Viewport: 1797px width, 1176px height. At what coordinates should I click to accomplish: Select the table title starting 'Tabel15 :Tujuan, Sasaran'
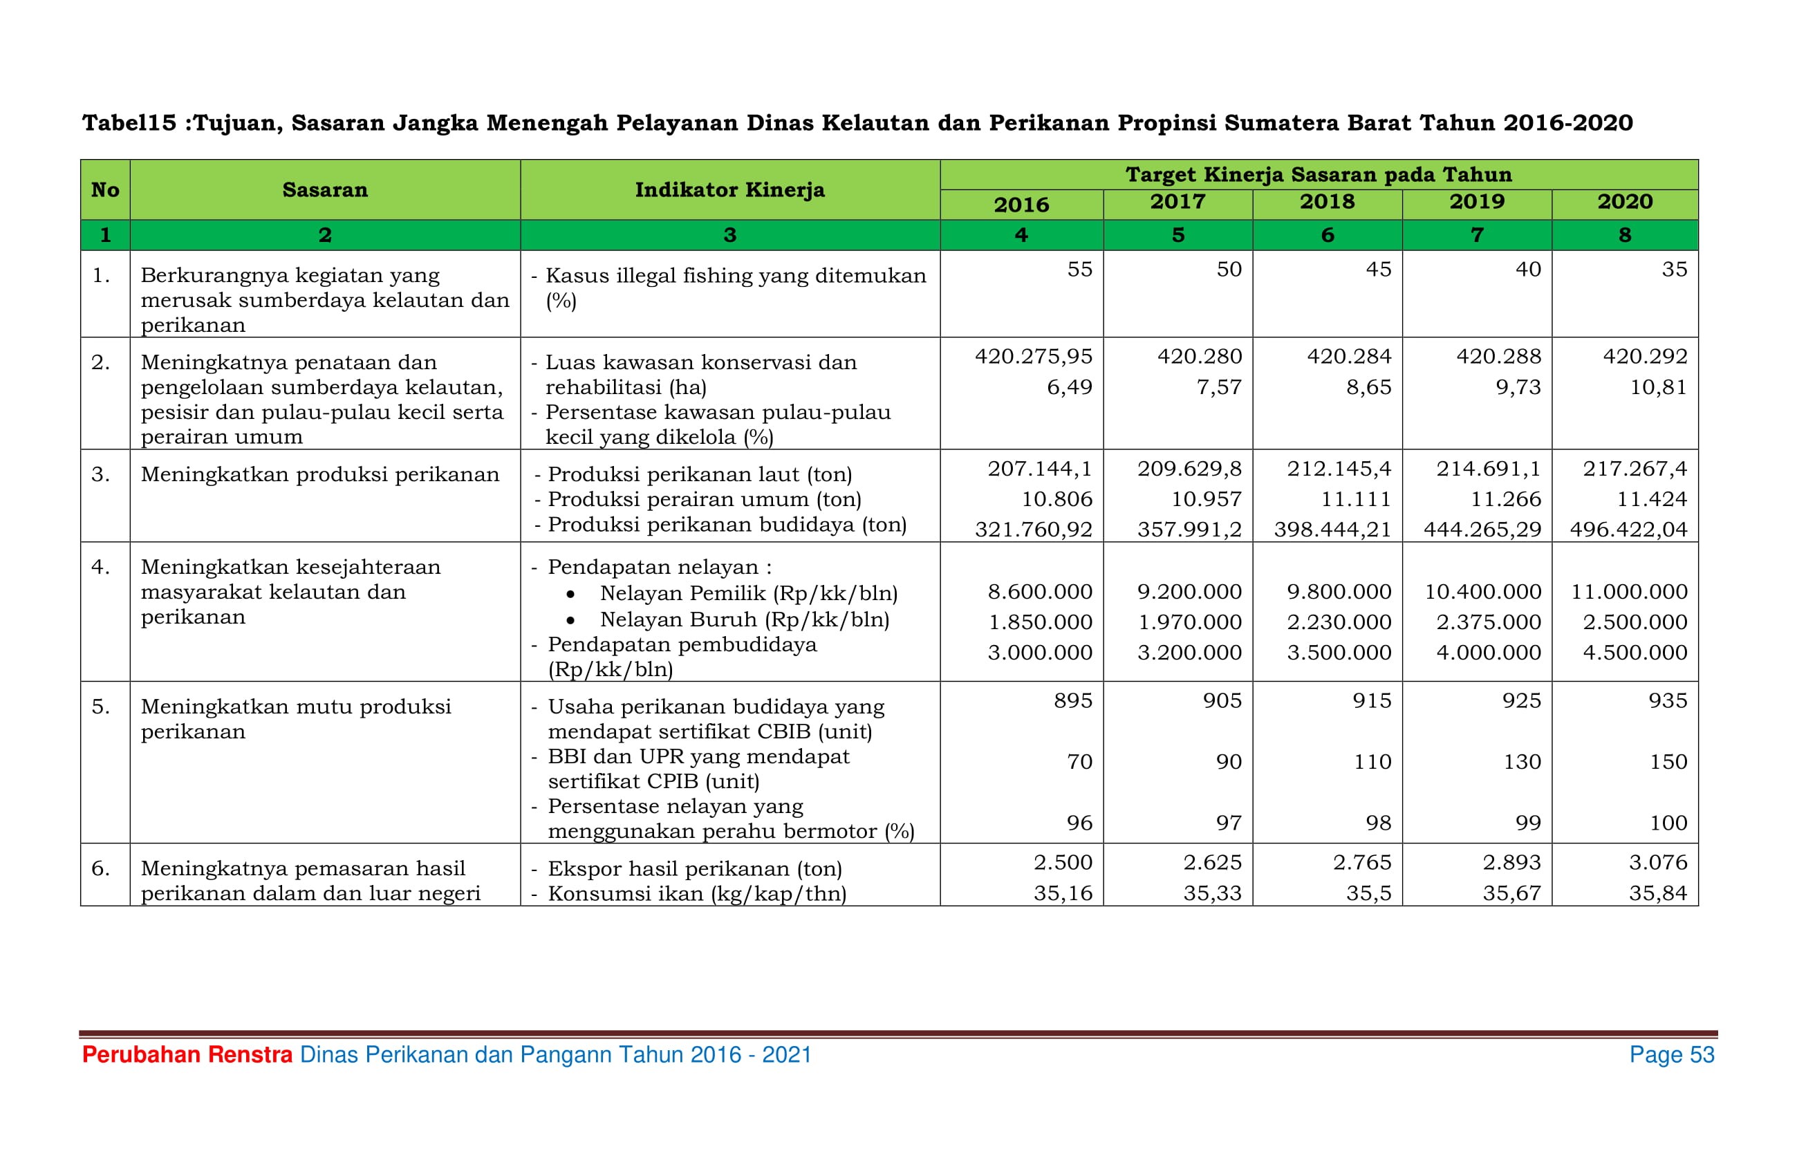(857, 122)
